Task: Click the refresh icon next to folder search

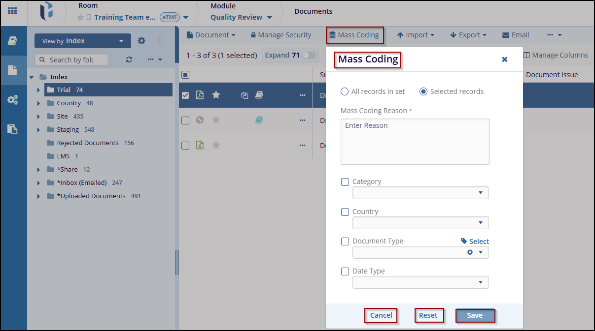Action: click(x=129, y=60)
